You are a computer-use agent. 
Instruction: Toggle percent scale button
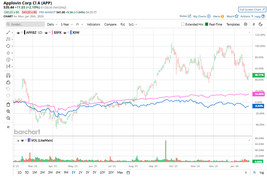(x=254, y=173)
